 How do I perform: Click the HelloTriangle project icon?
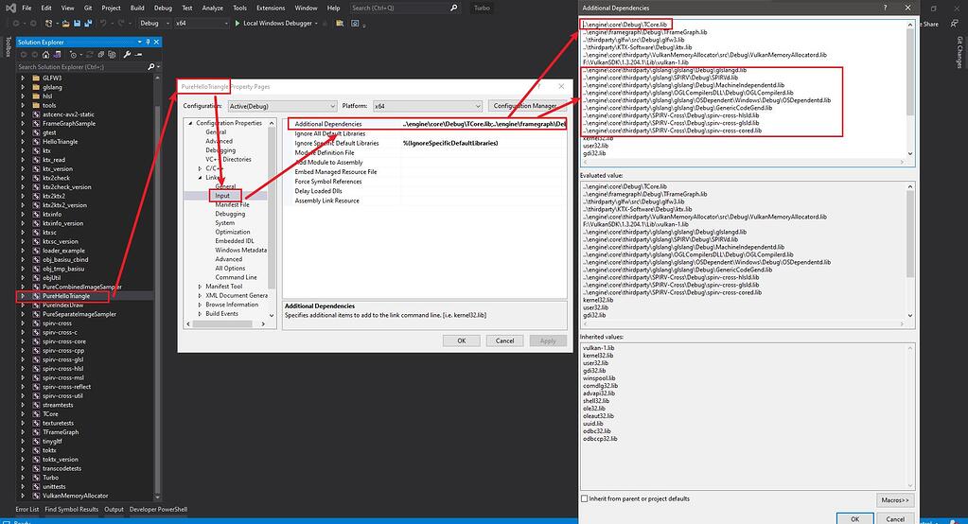[36, 141]
